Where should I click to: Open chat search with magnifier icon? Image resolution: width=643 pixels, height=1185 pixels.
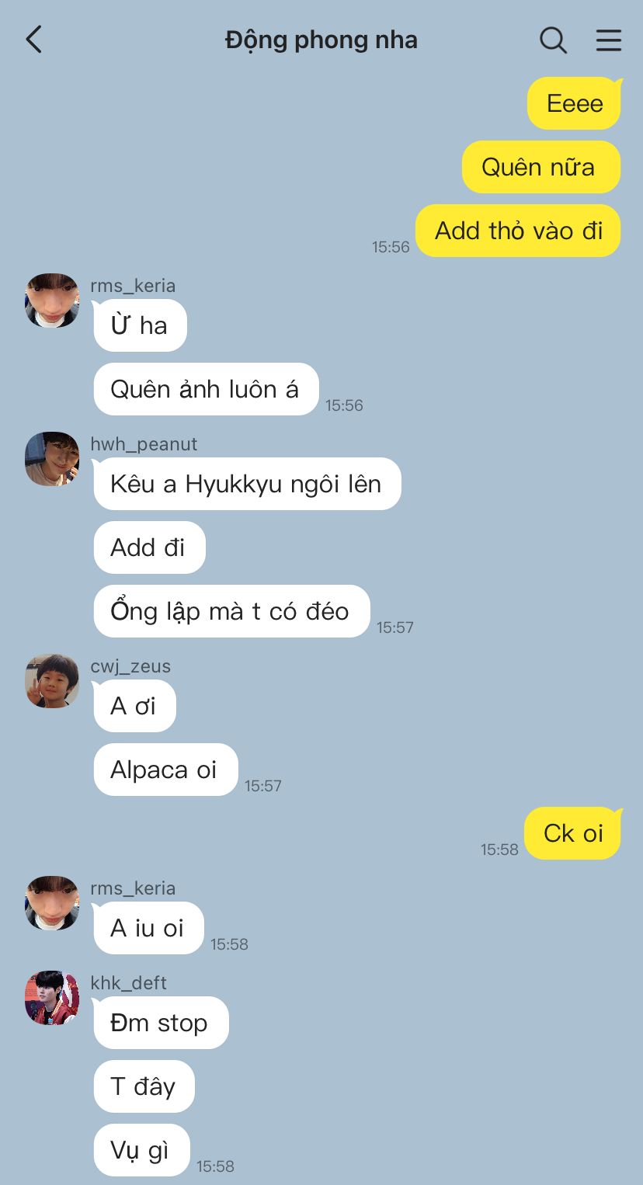(x=553, y=40)
